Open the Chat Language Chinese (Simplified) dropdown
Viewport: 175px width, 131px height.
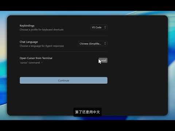pos(93,44)
